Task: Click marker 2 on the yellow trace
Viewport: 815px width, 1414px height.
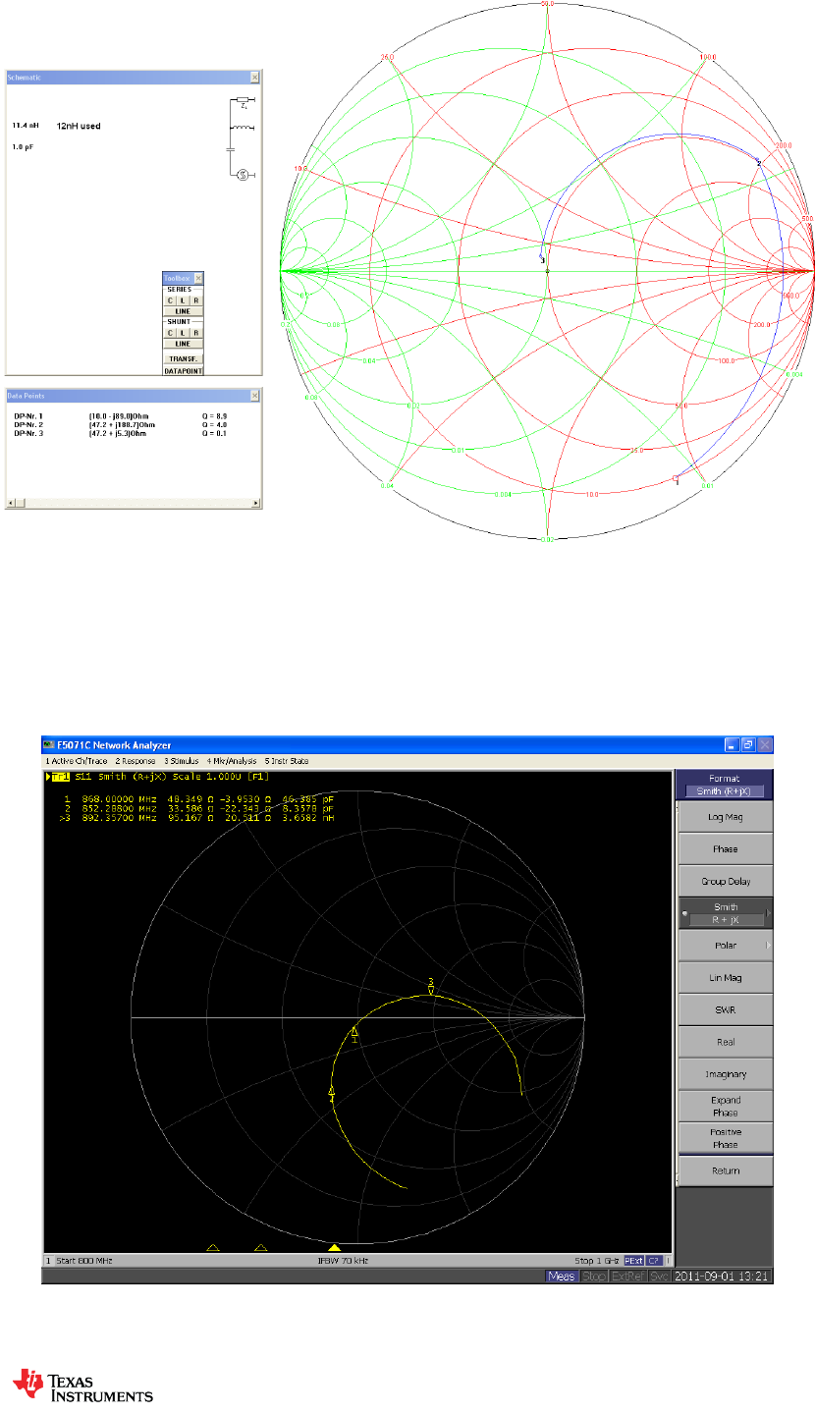Action: 332,1094
